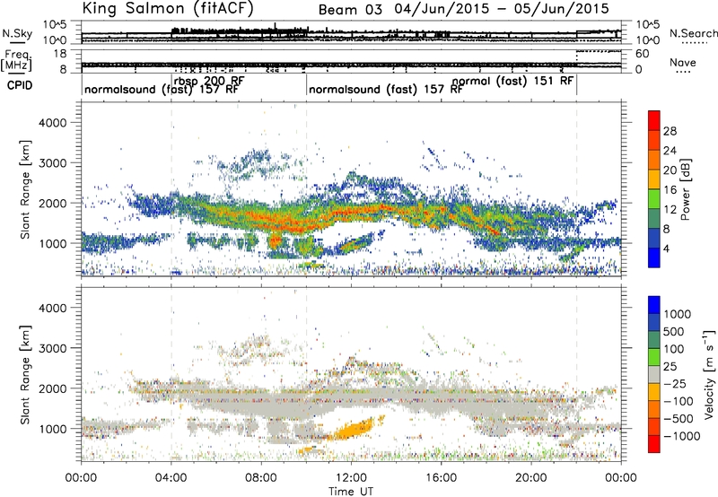Viewport: 718px width, 497px height.
Task: Click the '4' tick on Power color bar
Action: (x=667, y=249)
